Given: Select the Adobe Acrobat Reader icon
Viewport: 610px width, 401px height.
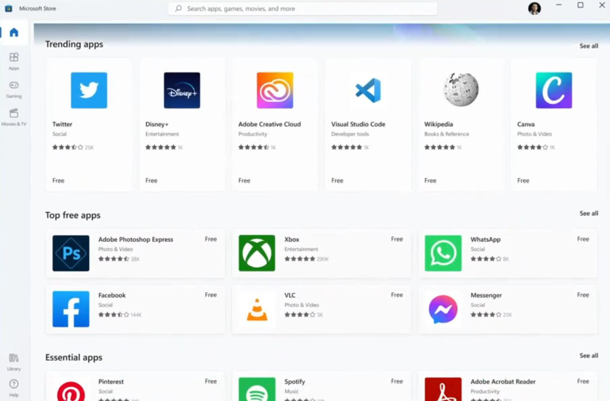Looking at the screenshot, I should 443,389.
